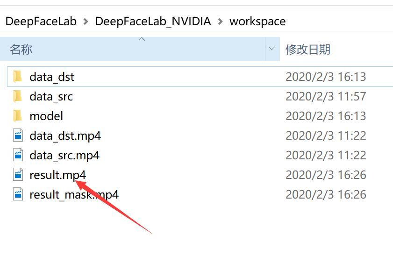
Task: Select the result.mp4 file name
Action: pyautogui.click(x=57, y=175)
